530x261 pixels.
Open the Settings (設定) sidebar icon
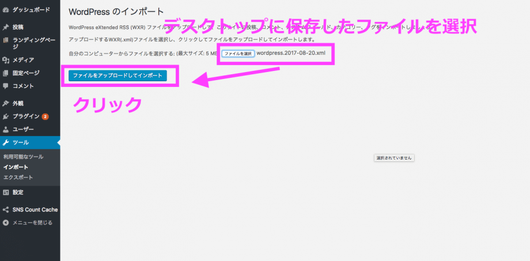(6, 192)
